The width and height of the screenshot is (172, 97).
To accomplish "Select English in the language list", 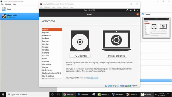I will (x=52, y=29).
